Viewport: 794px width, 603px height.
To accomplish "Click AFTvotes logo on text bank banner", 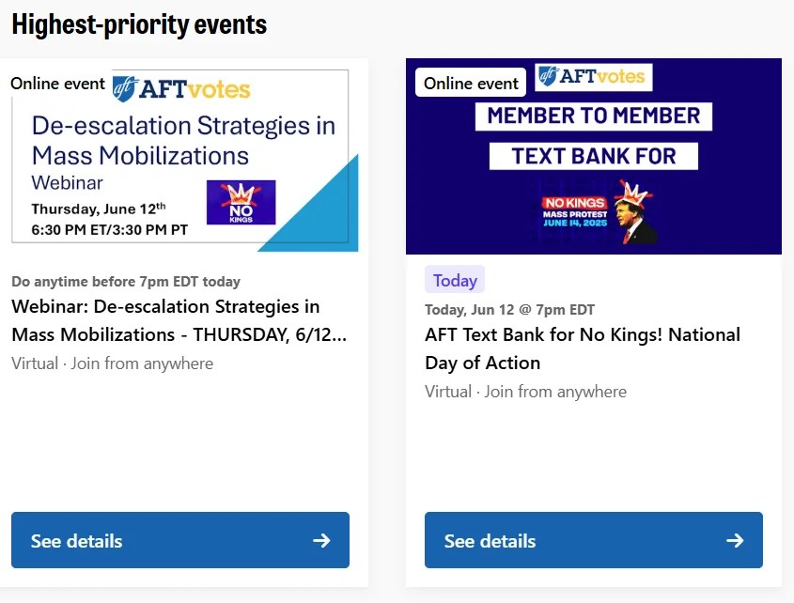I will (594, 77).
